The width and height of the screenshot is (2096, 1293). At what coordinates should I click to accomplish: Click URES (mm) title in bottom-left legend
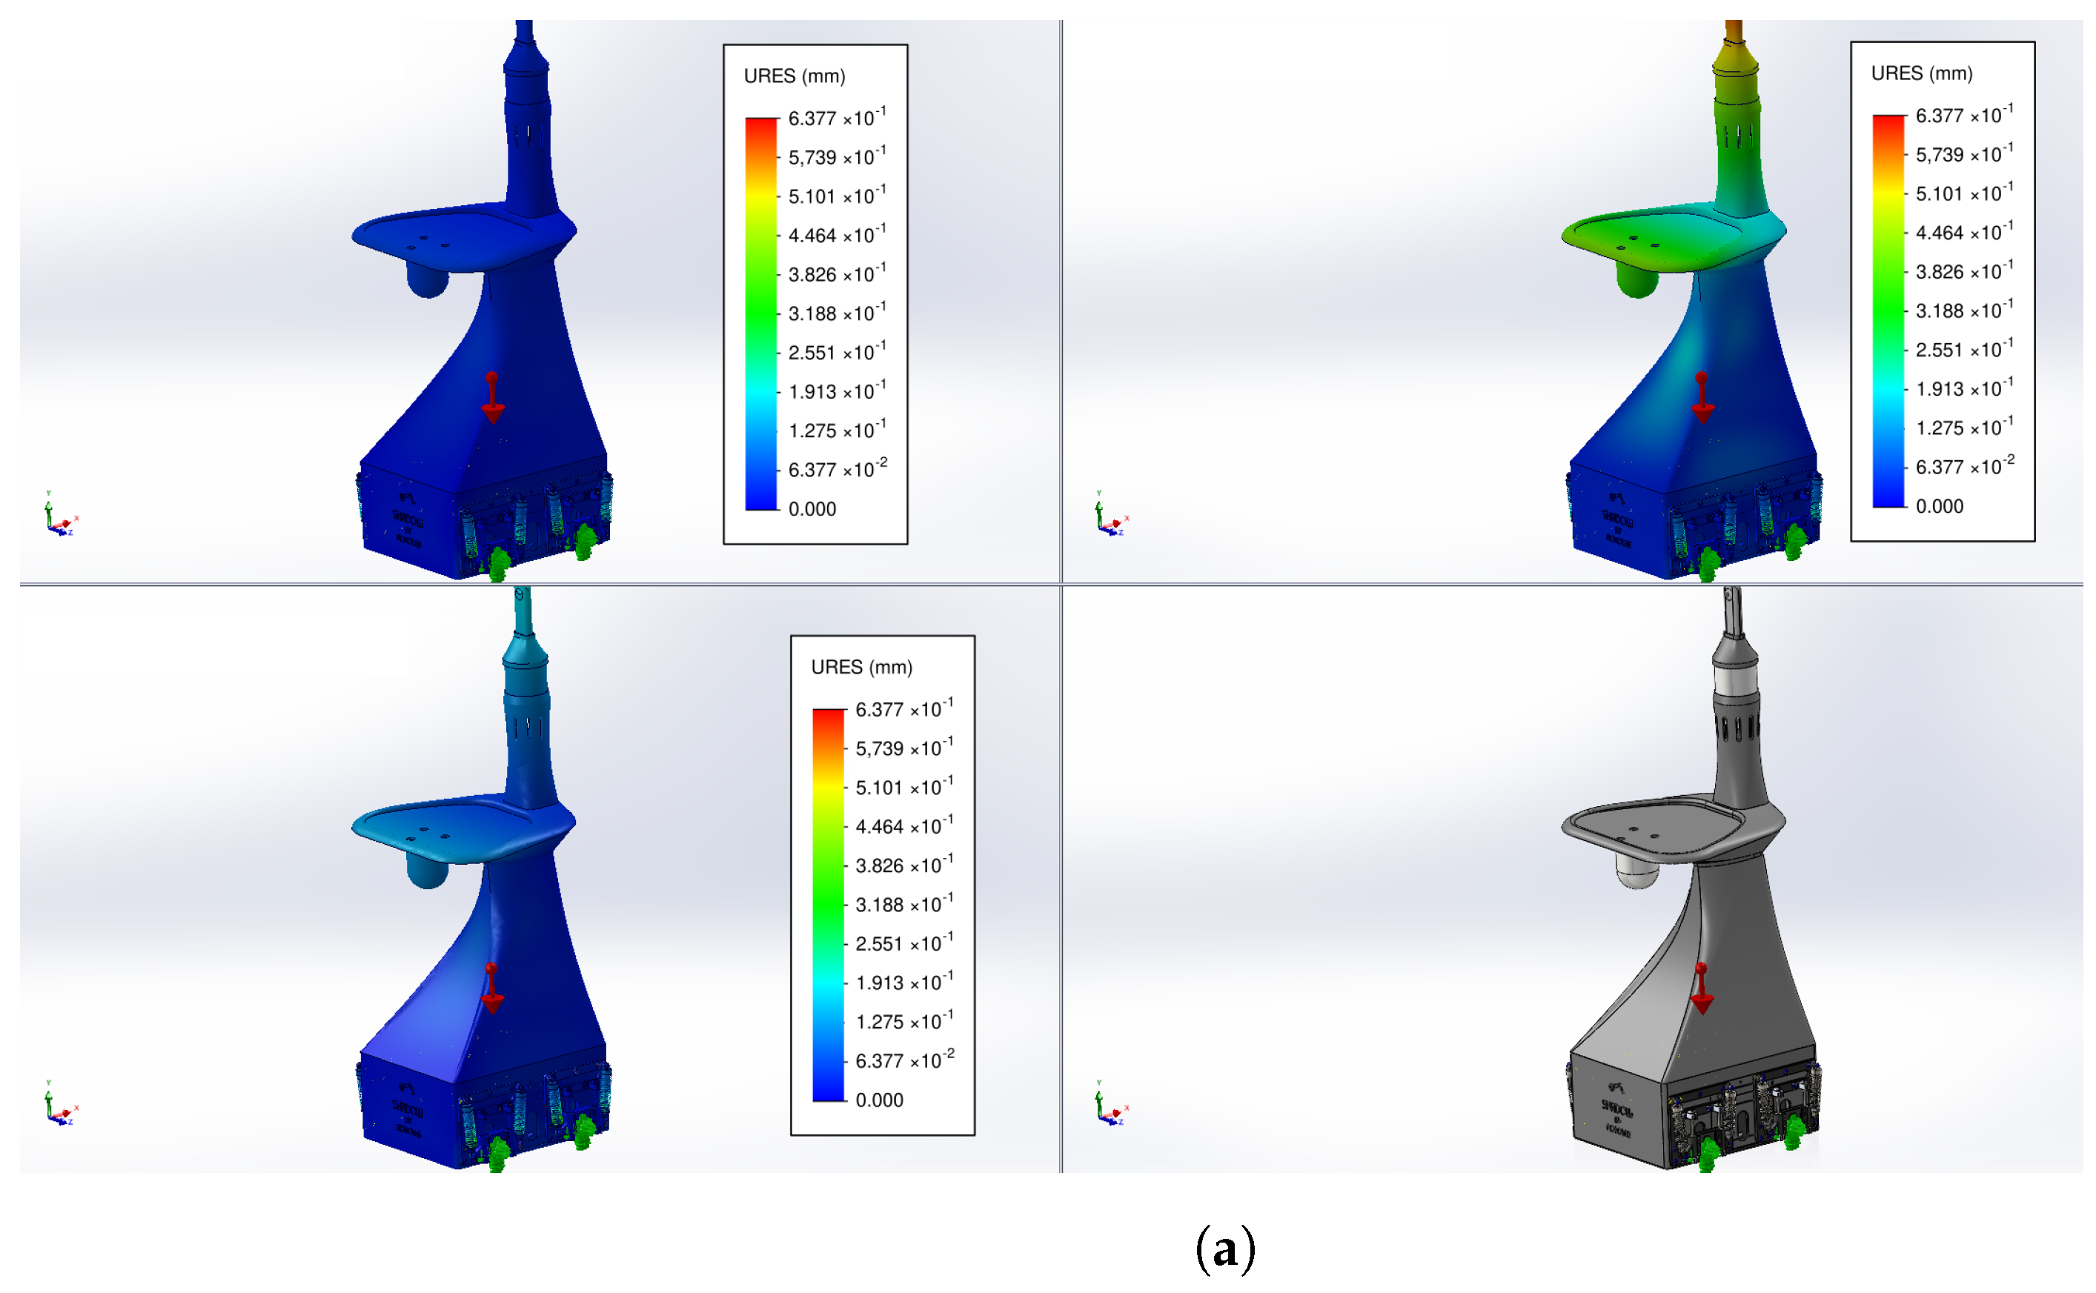[861, 667]
